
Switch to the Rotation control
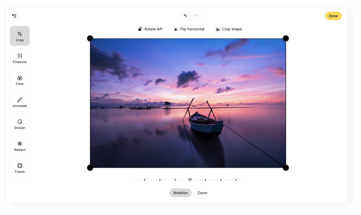(180, 193)
